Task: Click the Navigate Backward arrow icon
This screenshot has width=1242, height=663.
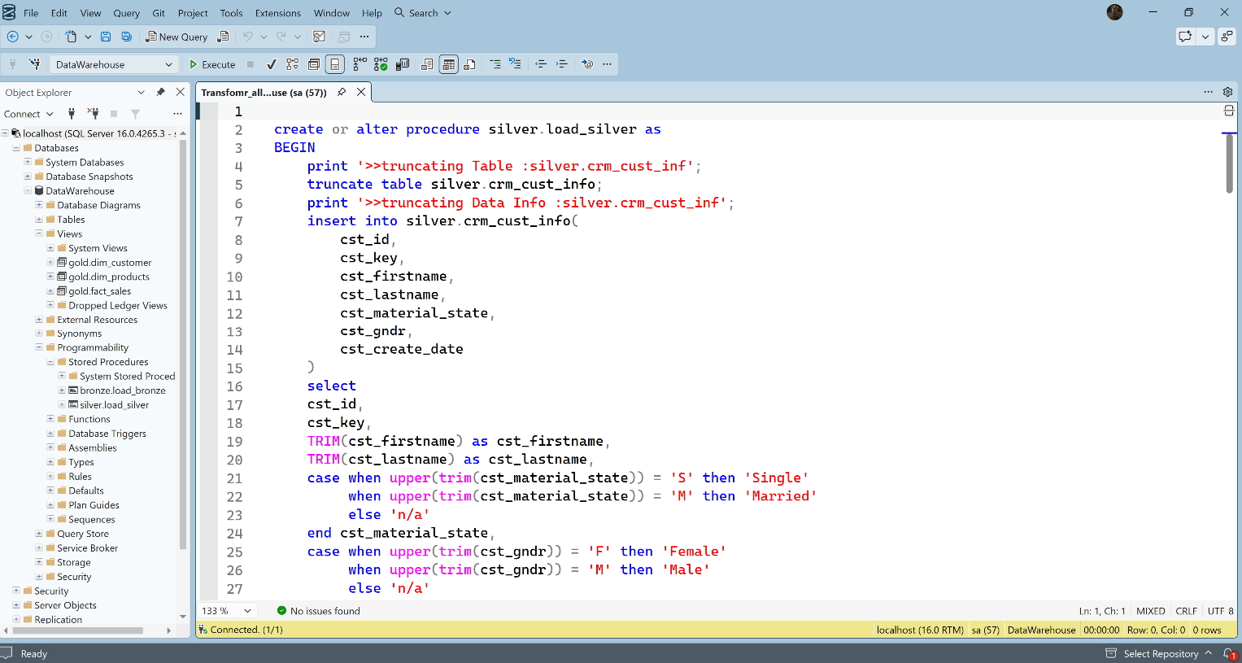Action: (13, 37)
